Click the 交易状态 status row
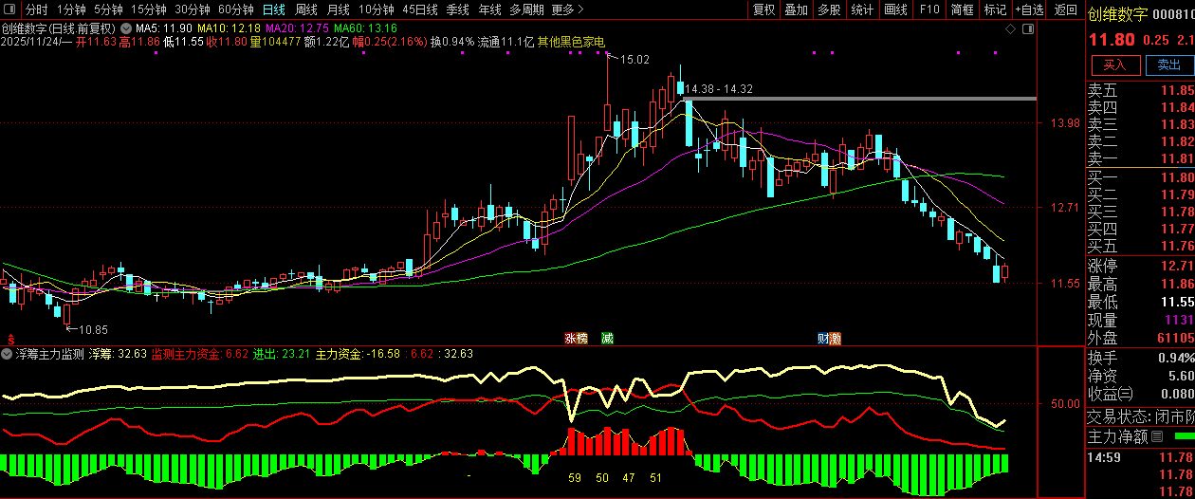 (1141, 416)
